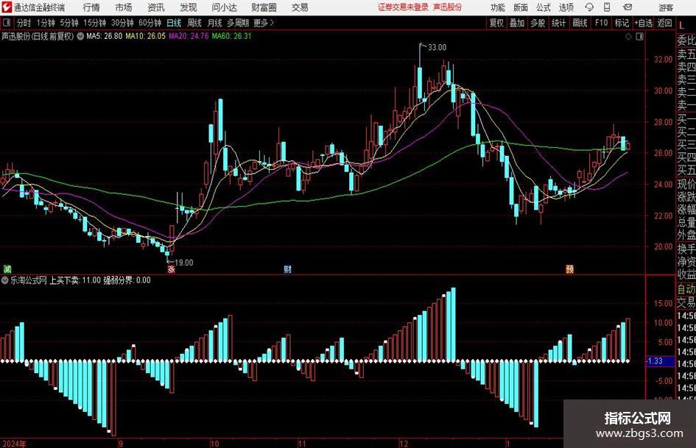696x448 pixels.
Task: Click the F10 company info button
Action: pos(602,23)
